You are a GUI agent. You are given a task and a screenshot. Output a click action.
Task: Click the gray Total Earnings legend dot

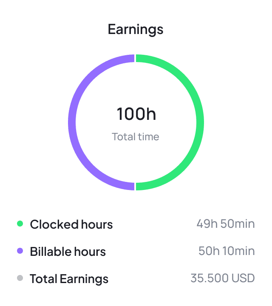point(20,278)
